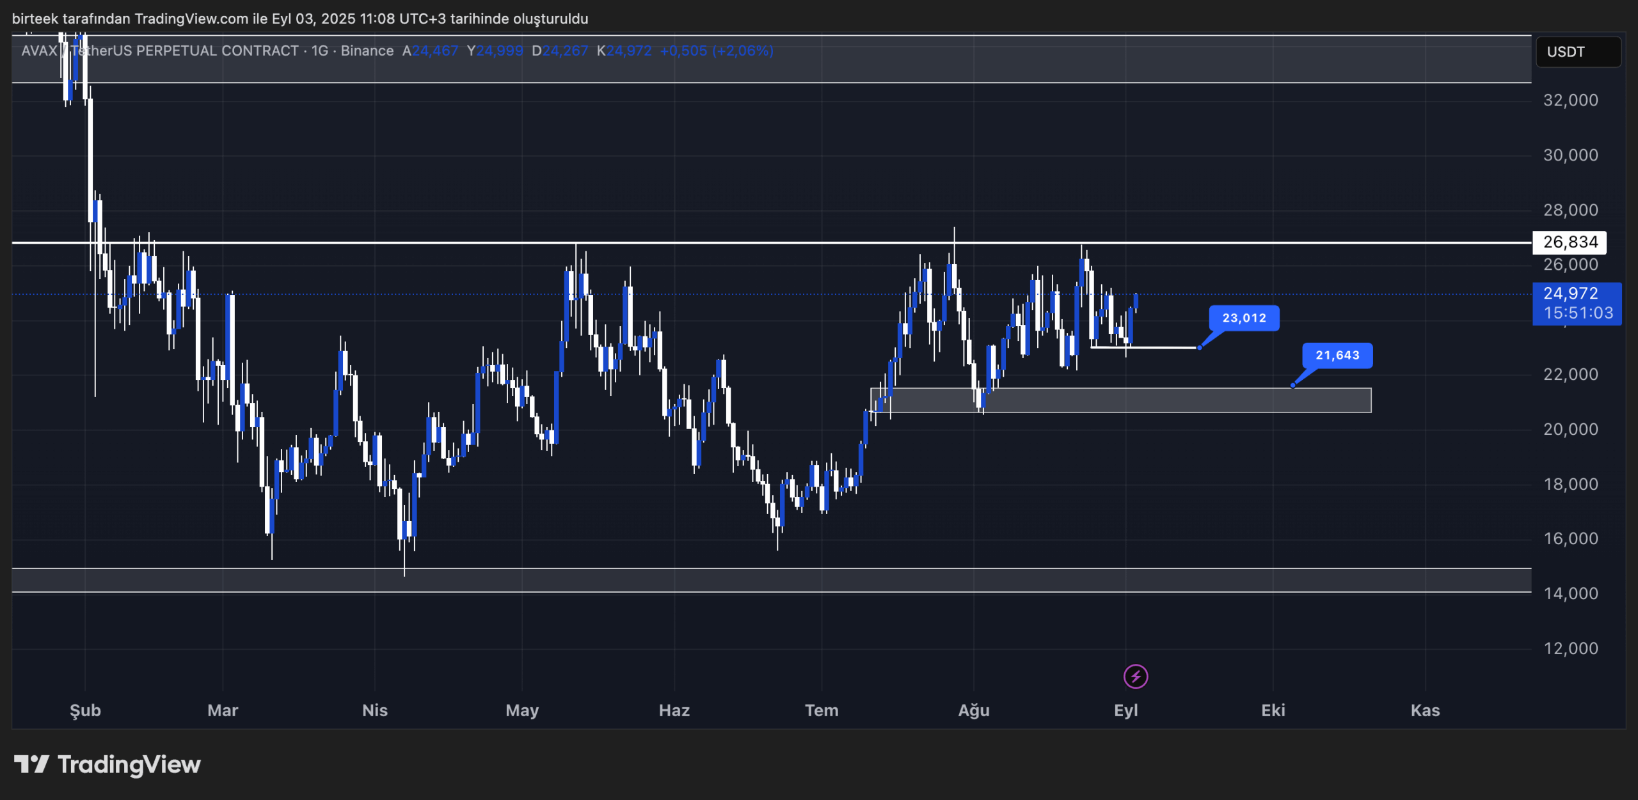Click the Binance exchange label in legend
1638x800 pixels.
367,51
